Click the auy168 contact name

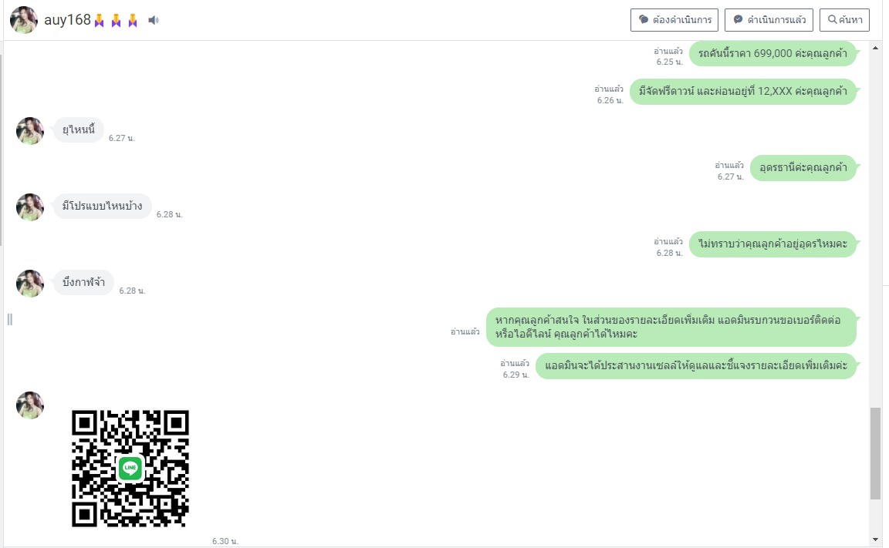pos(67,20)
